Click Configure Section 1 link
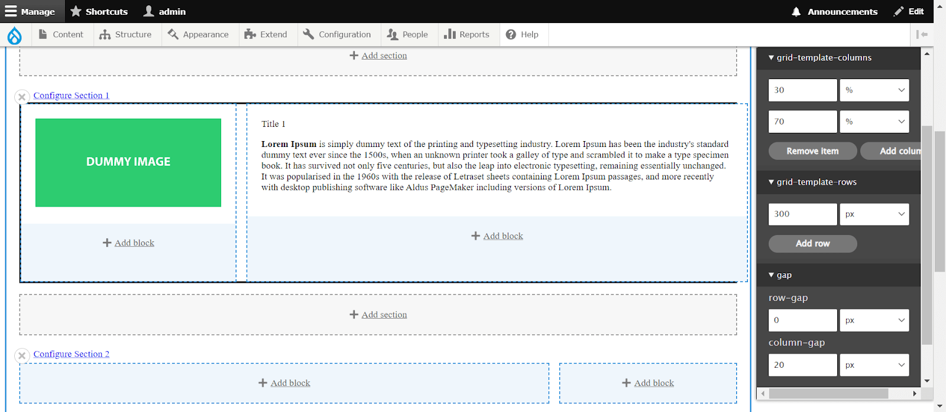This screenshot has width=946, height=412. 71,96
